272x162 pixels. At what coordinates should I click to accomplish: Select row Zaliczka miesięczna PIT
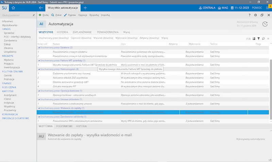pyautogui.click(x=153, y=87)
